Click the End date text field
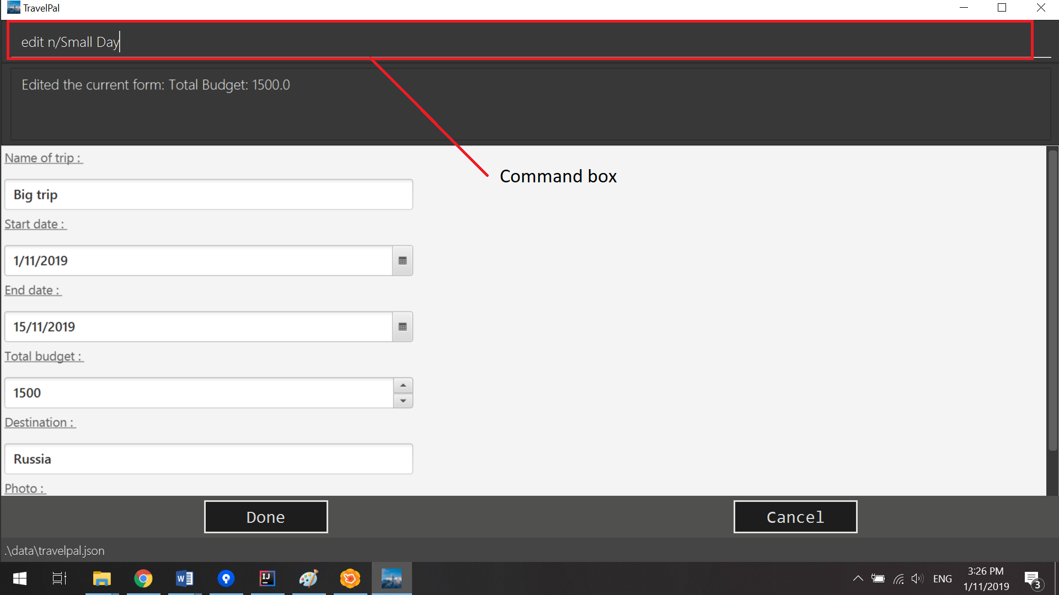The width and height of the screenshot is (1059, 595). tap(199, 327)
